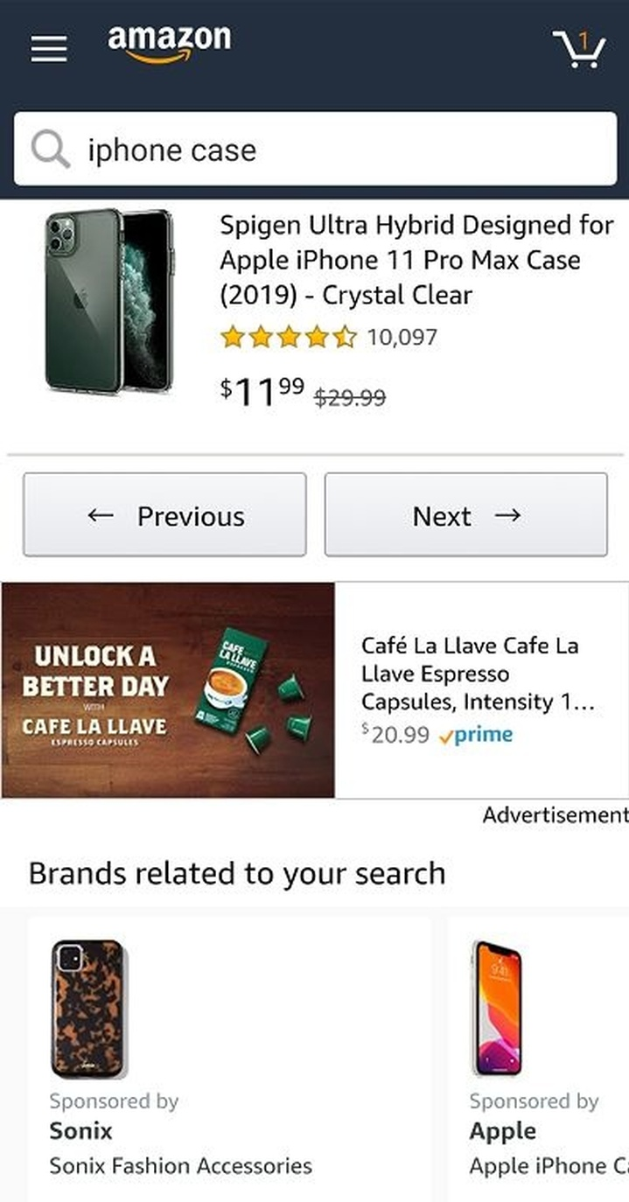This screenshot has width=629, height=1202.
Task: Tap the search magnifier icon
Action: 51,150
